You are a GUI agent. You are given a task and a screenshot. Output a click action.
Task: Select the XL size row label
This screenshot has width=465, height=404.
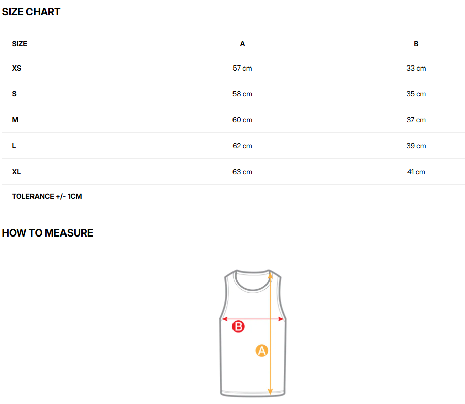pos(17,172)
